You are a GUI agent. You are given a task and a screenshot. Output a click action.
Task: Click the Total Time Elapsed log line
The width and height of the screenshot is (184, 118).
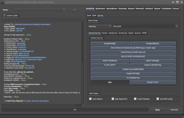[x=27, y=101]
